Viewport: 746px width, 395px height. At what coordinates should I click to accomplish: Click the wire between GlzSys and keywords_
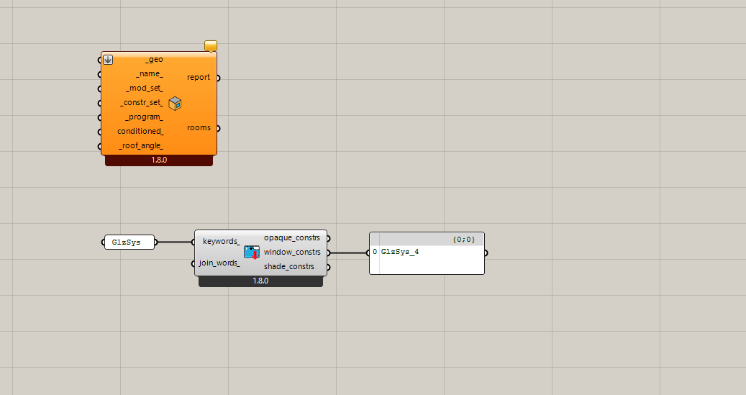(175, 242)
